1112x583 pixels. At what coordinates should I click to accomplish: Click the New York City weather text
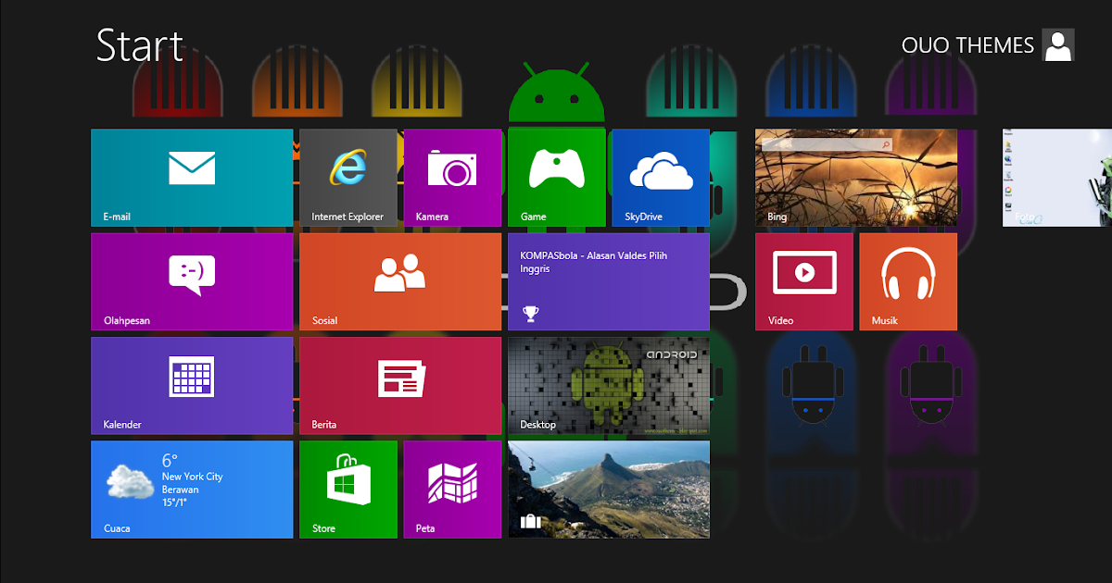coord(193,477)
